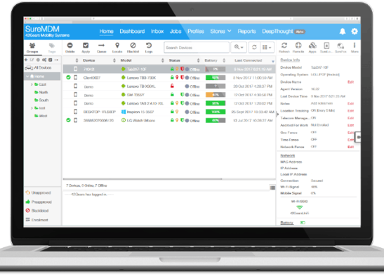Click Last Connected column sort arrow
This screenshot has height=276, width=384.
click(272, 61)
